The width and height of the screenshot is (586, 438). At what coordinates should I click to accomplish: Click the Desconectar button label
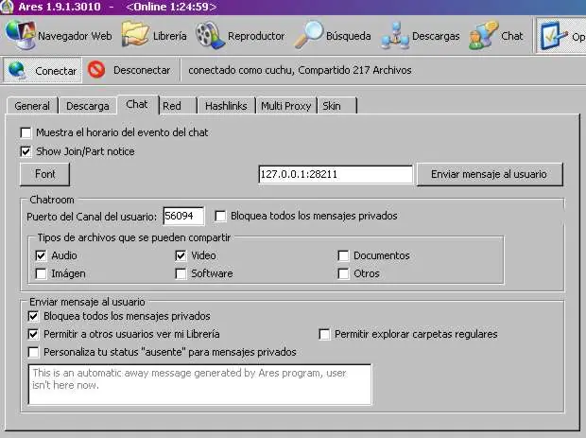point(142,70)
